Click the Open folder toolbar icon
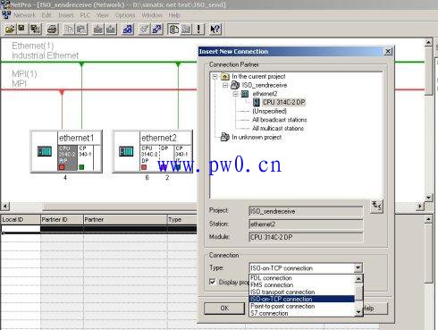438x330 pixels. 10,30
